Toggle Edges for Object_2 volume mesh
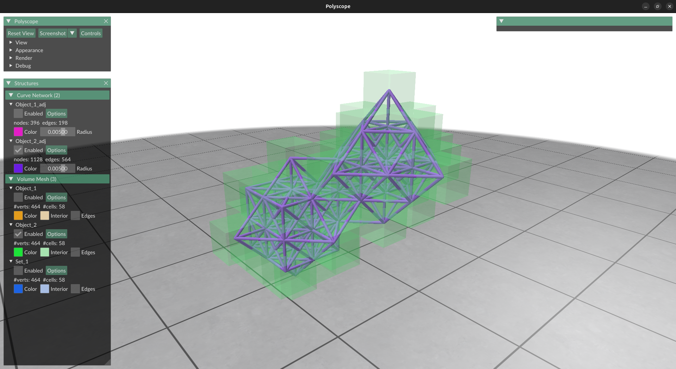Screen dimensions: 676x369 [75, 252]
